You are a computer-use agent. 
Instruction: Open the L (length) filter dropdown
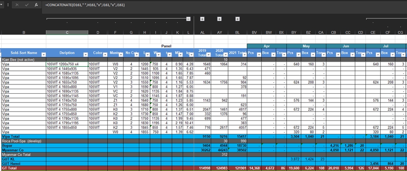coord(148,54)
